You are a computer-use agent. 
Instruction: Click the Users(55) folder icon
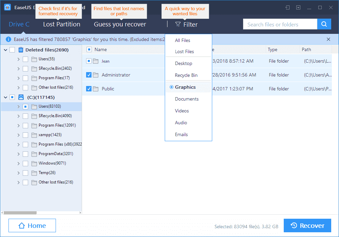[x=34, y=59]
